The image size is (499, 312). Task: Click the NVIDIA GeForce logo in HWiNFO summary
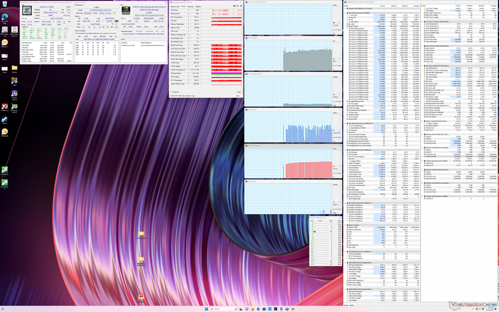pyautogui.click(x=126, y=11)
